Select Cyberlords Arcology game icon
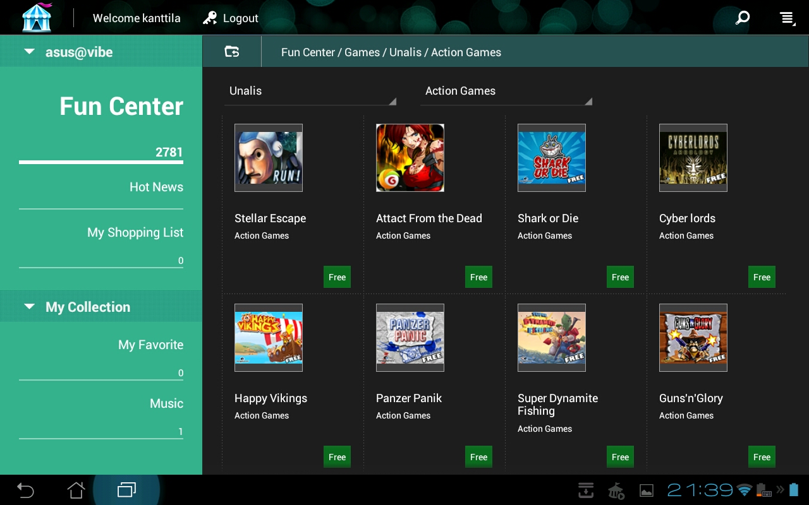This screenshot has width=809, height=505. click(693, 158)
